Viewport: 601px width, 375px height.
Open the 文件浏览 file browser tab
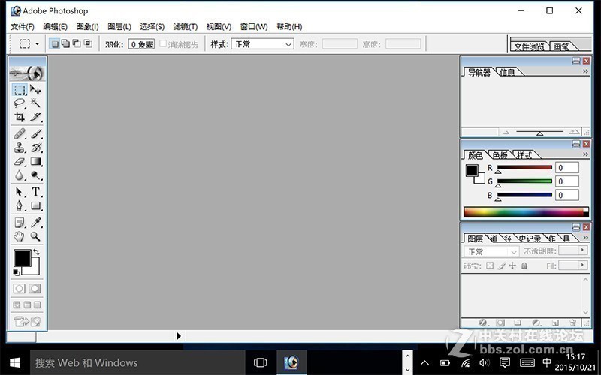(x=529, y=46)
